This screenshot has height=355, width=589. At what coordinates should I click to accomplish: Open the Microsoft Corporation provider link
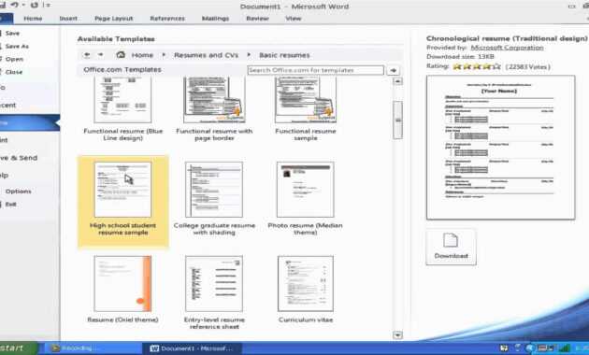click(x=507, y=48)
